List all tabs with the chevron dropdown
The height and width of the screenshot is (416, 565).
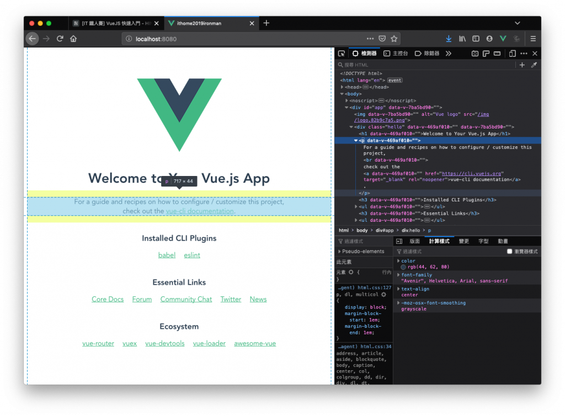coord(518,23)
